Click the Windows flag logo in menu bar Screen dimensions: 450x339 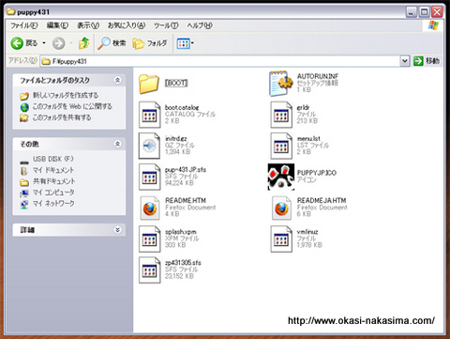click(x=433, y=25)
